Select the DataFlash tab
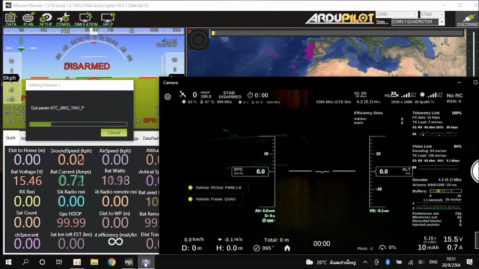The height and width of the screenshot is (269, 479). pyautogui.click(x=150, y=138)
